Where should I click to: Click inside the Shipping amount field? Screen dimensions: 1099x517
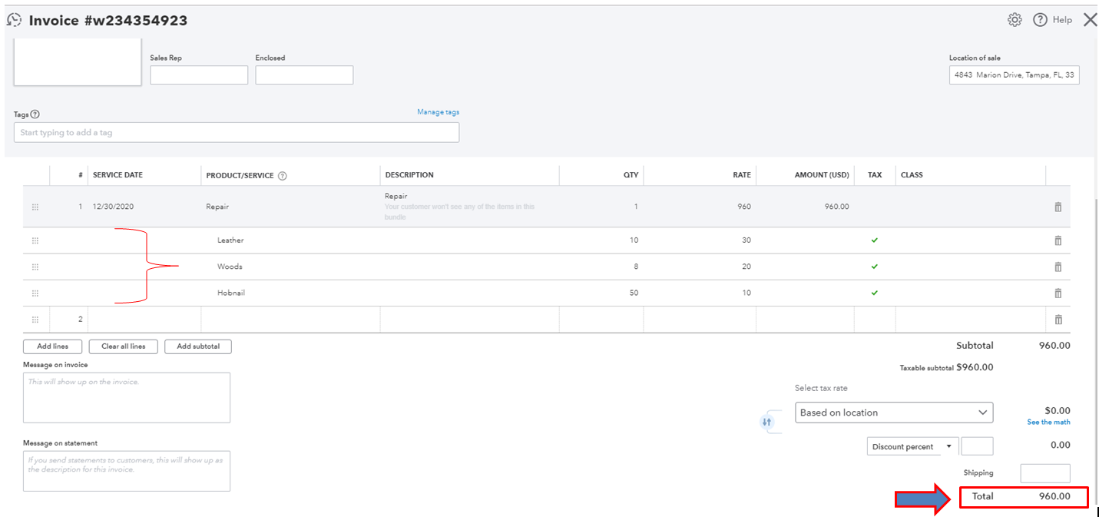point(1045,472)
